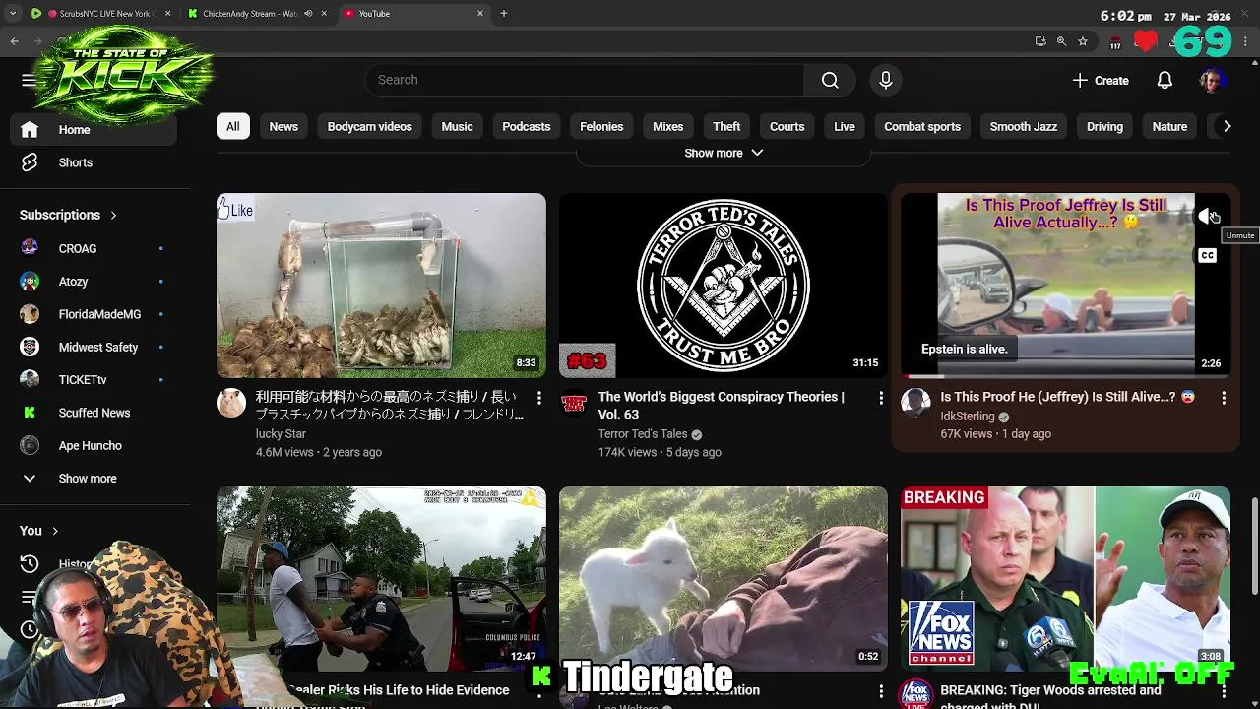Image resolution: width=1260 pixels, height=709 pixels.
Task: Open browser new tab plus button
Action: tap(503, 14)
